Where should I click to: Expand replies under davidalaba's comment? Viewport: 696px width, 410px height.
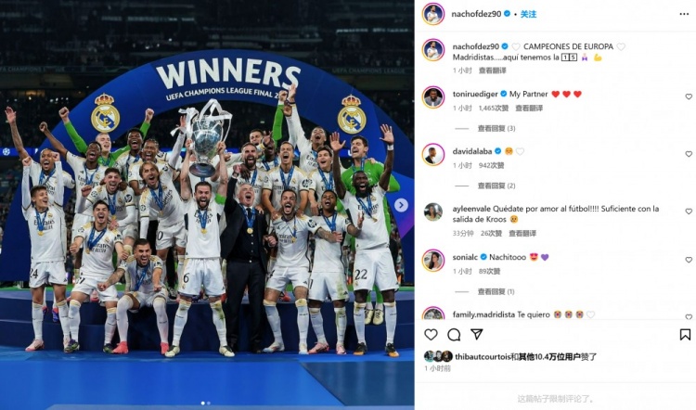(496, 186)
